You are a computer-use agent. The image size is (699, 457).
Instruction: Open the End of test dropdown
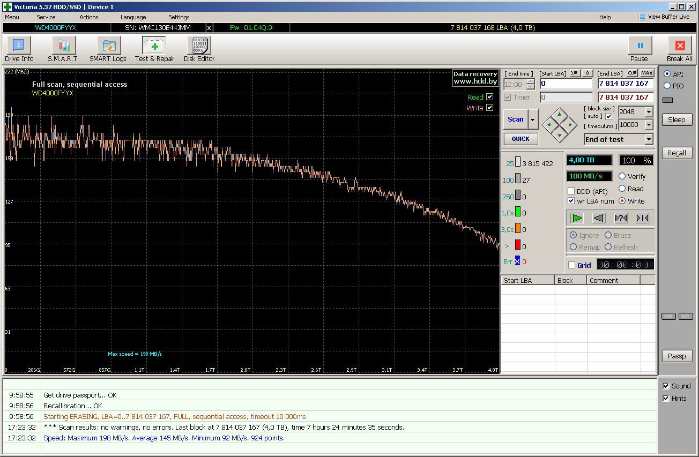tap(649, 139)
